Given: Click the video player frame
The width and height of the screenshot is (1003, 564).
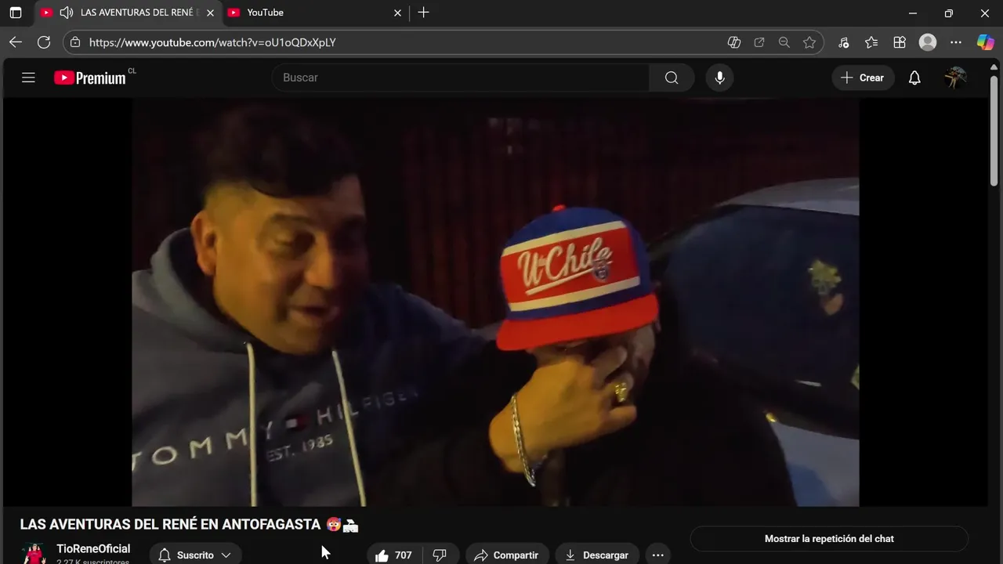Looking at the screenshot, I should click(495, 302).
